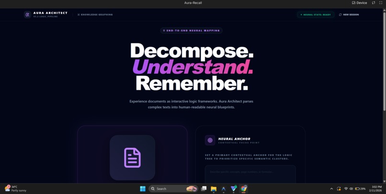Click the "Understand." gradient headline word

(193, 67)
